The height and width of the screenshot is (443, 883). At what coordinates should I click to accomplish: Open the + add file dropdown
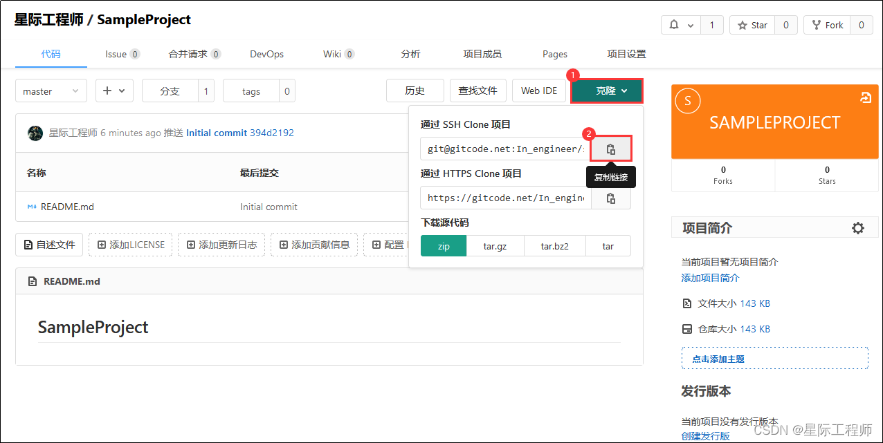point(114,91)
